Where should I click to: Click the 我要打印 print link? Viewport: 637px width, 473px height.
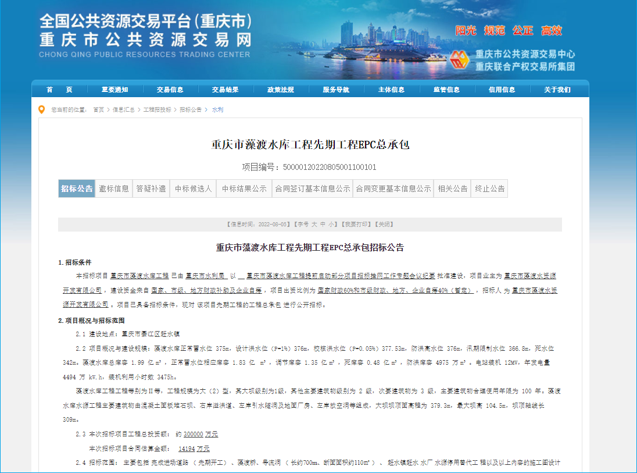pos(355,224)
